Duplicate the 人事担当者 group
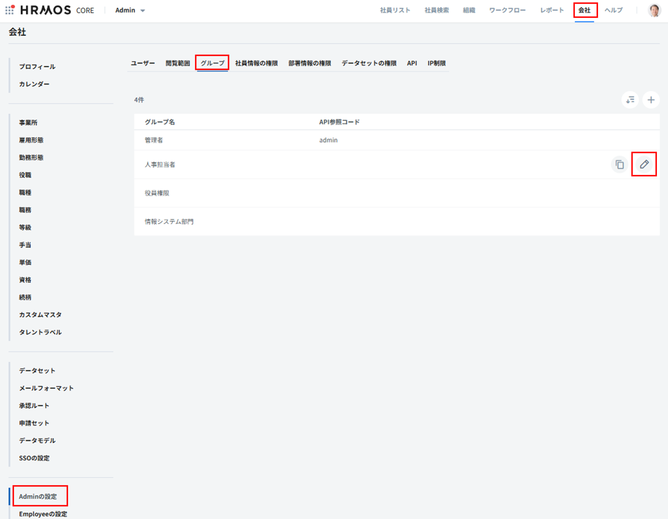The width and height of the screenshot is (668, 519). 619,164
